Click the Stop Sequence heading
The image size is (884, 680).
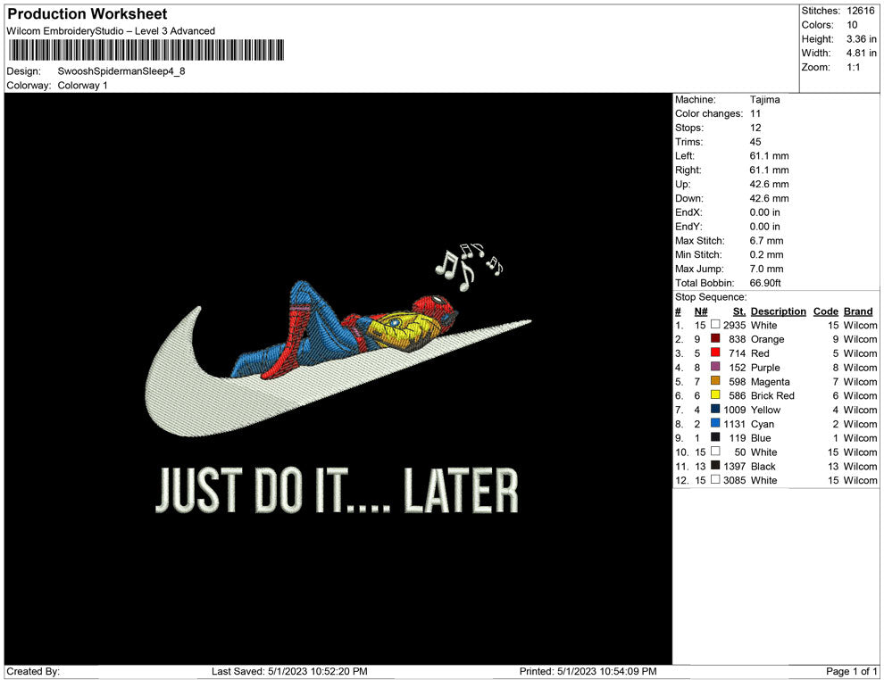[711, 296]
